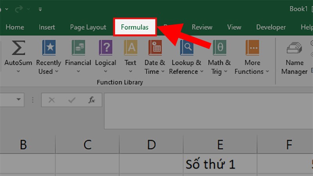Open the More Functions icon
313x176 pixels.
[x=252, y=48]
